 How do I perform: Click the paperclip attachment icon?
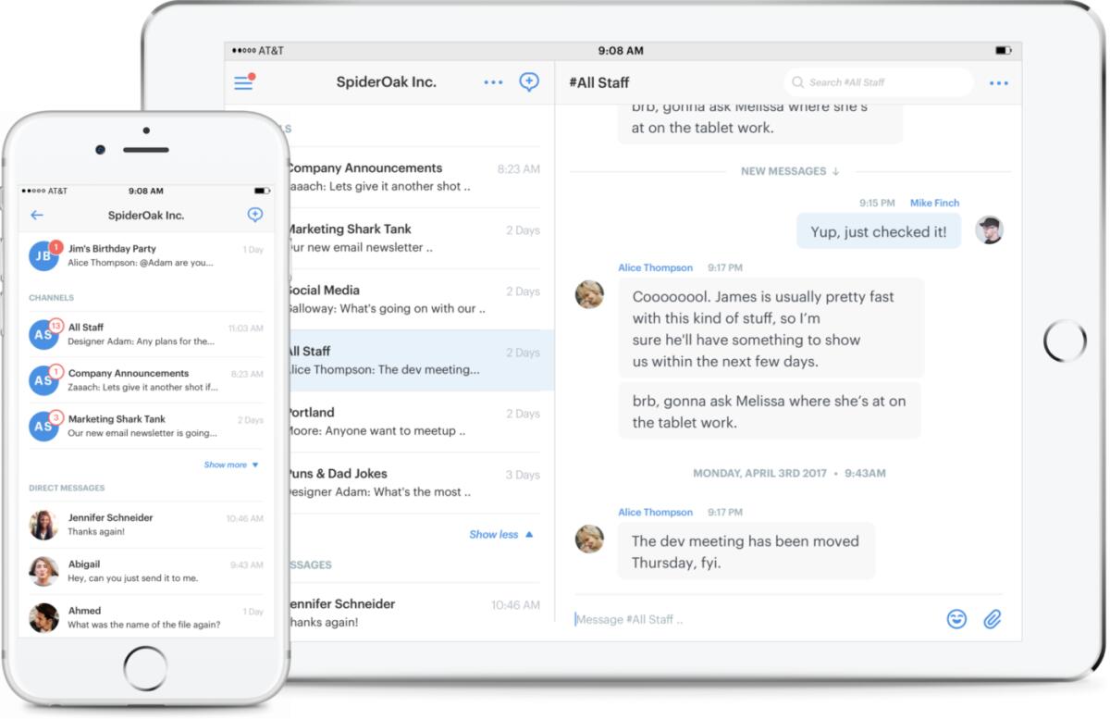[x=993, y=619]
